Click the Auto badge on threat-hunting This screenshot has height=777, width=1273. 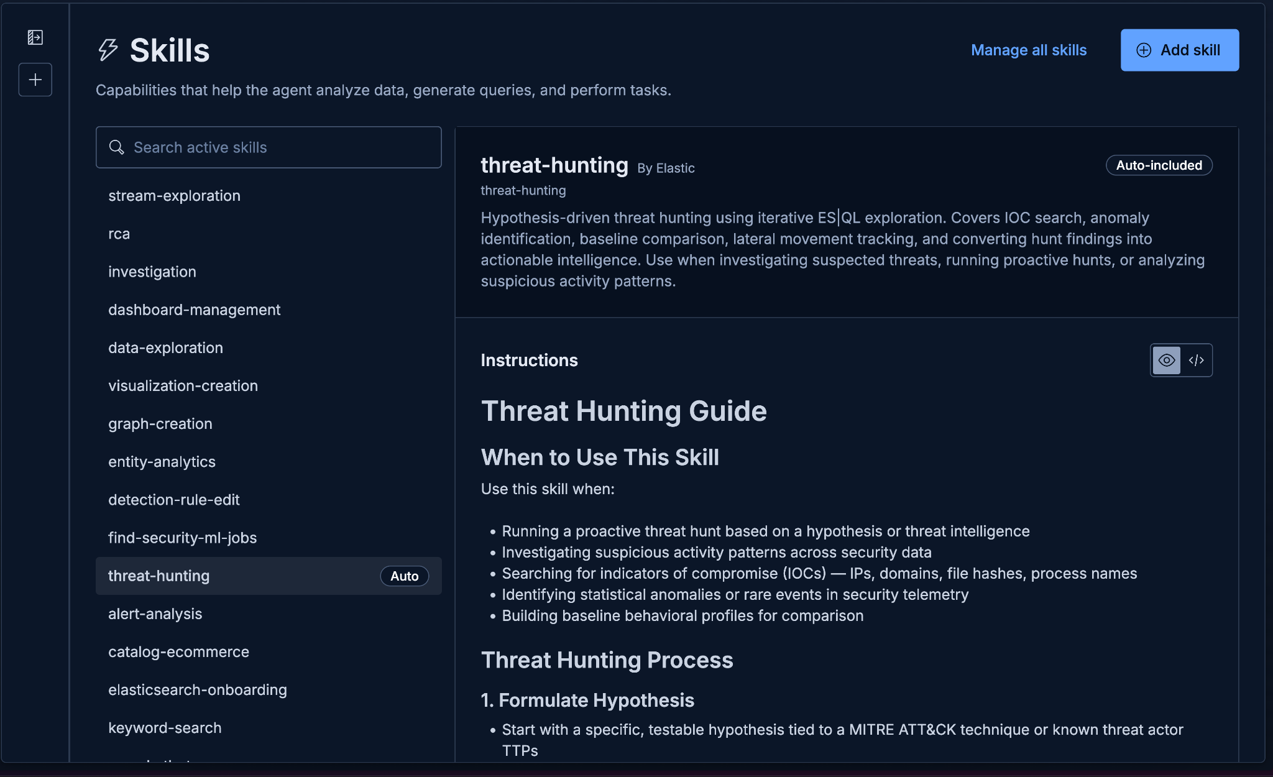[x=405, y=576]
